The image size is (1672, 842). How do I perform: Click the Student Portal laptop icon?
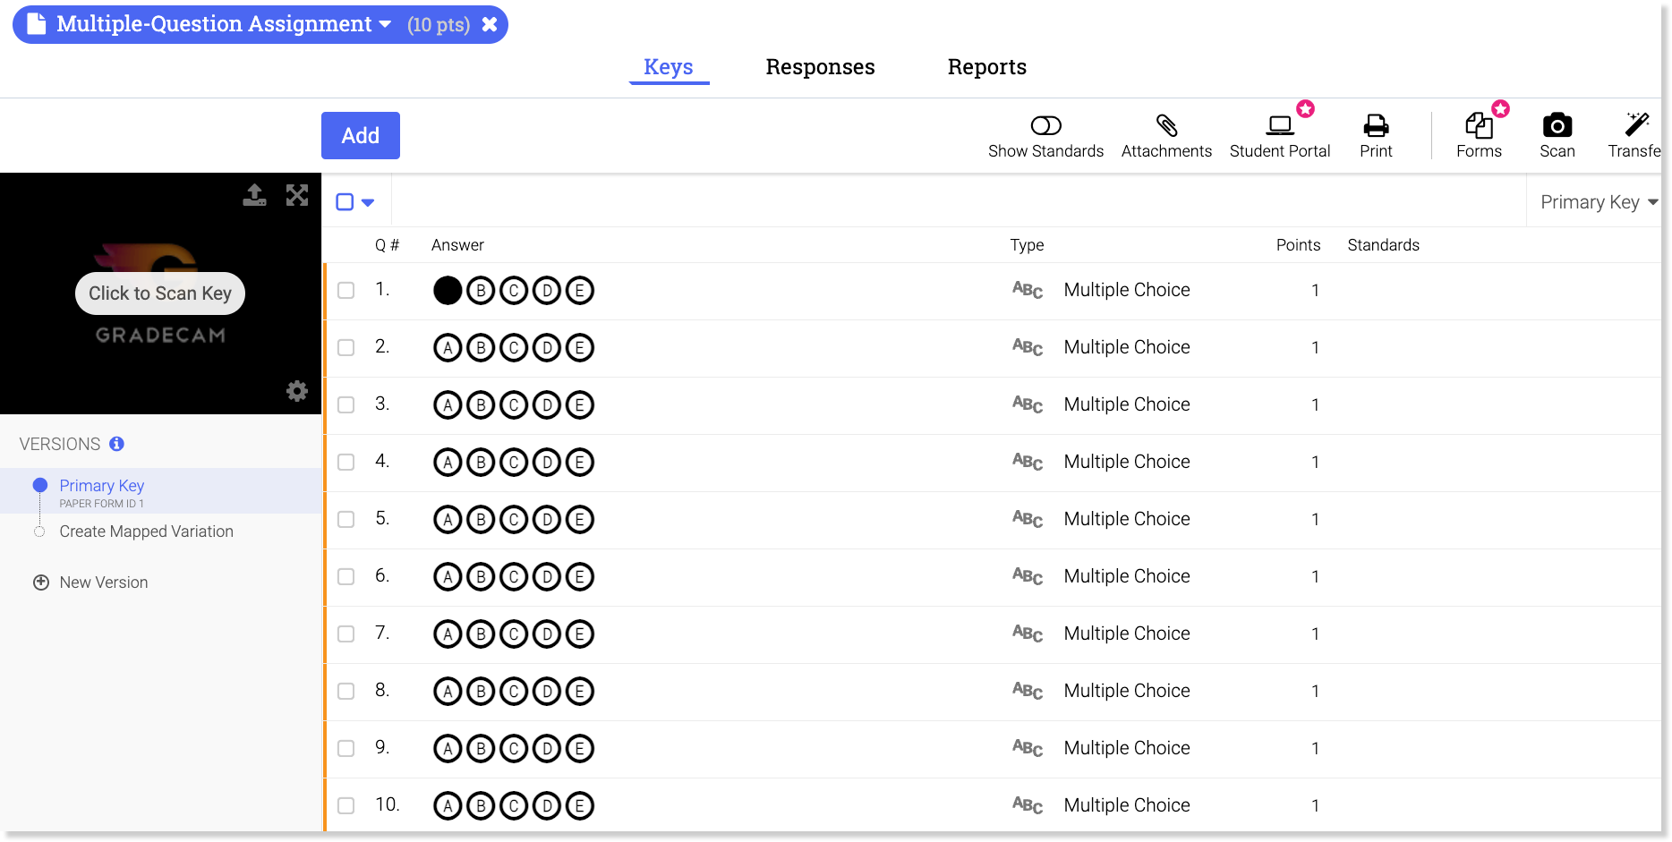1279,126
